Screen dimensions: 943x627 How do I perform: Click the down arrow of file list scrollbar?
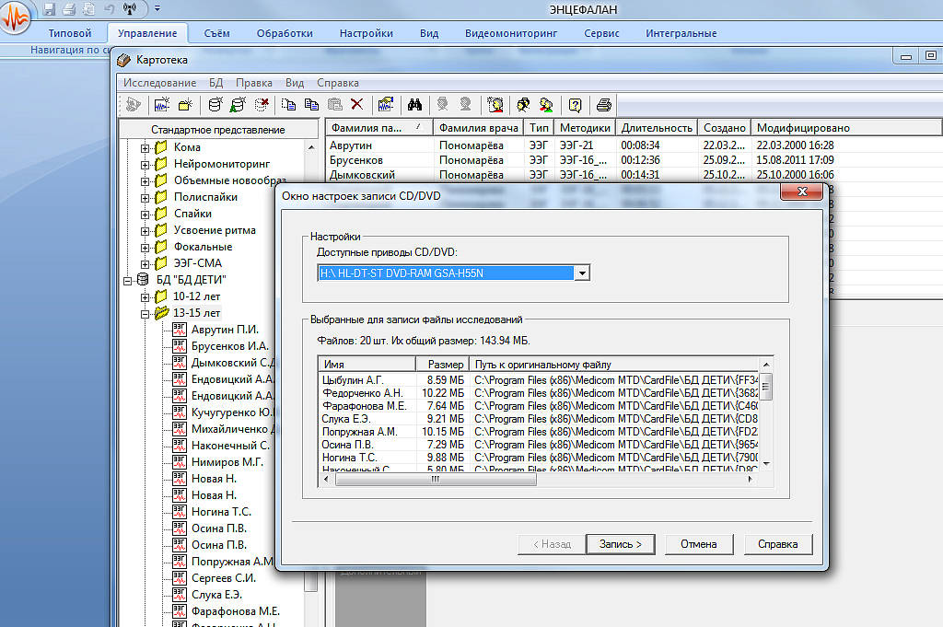click(765, 463)
